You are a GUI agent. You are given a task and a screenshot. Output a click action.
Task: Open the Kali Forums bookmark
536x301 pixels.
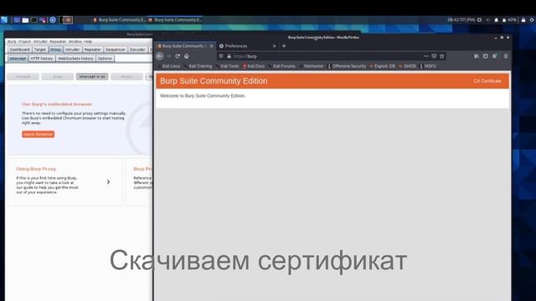coord(281,66)
